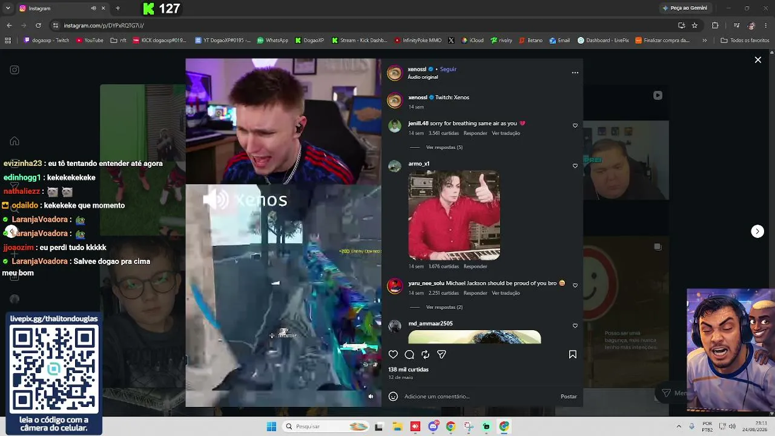This screenshot has height=436, width=775.
Task: Like md_ammaar2505's comment
Action: click(x=575, y=325)
